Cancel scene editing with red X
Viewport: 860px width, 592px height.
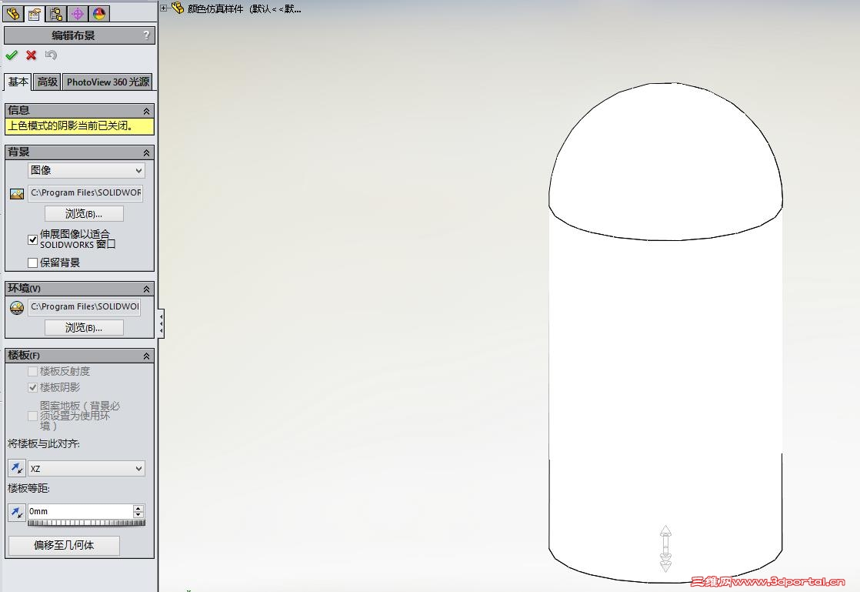[32, 55]
